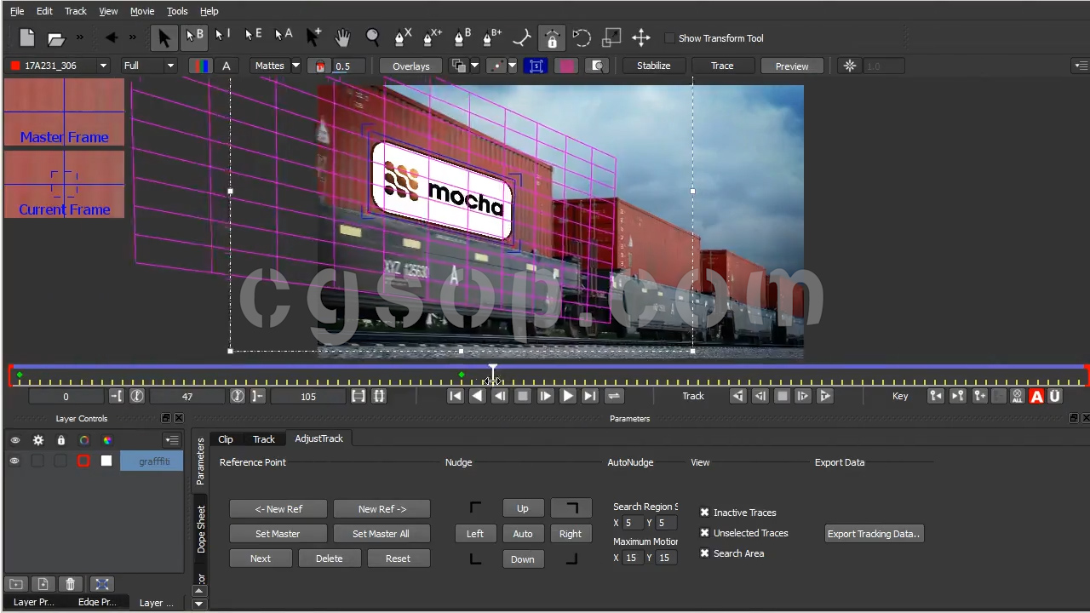
Task: Select the Add X-Spline (X+) tool
Action: tap(432, 38)
